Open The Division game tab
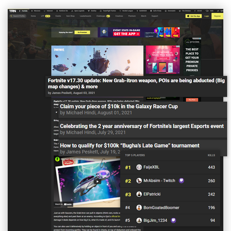231x231 pixels. tap(185, 11)
